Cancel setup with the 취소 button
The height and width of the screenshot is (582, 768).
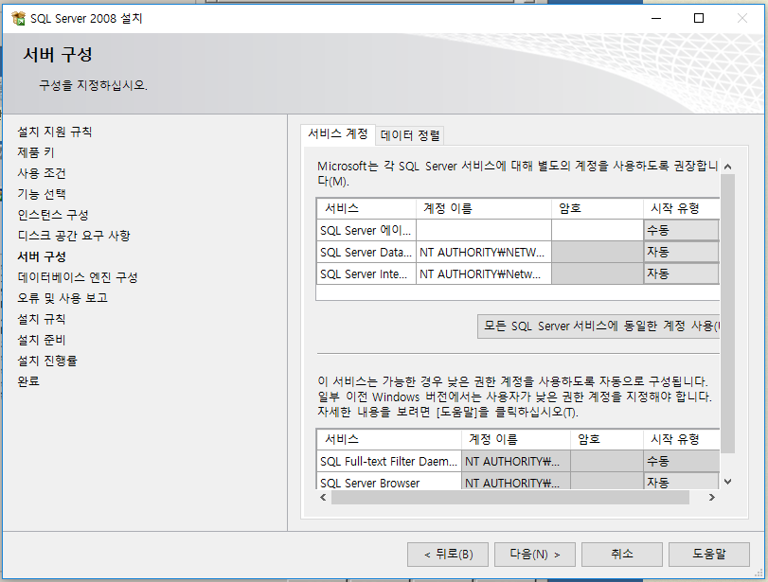621,555
